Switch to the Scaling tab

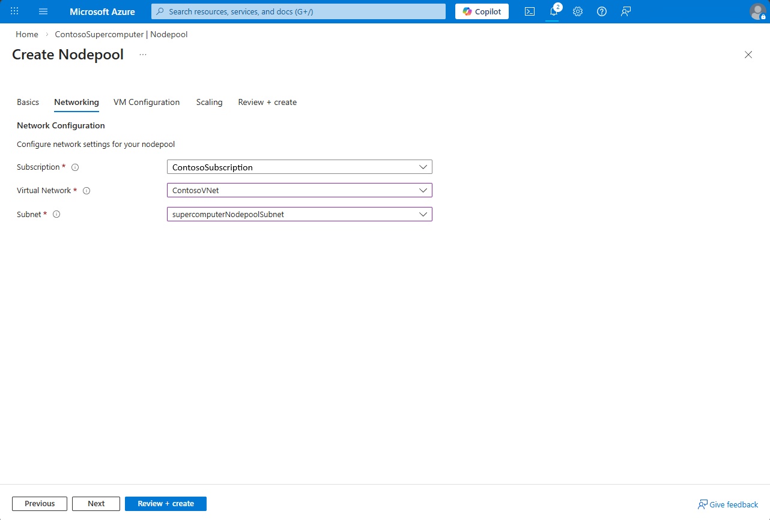click(209, 102)
